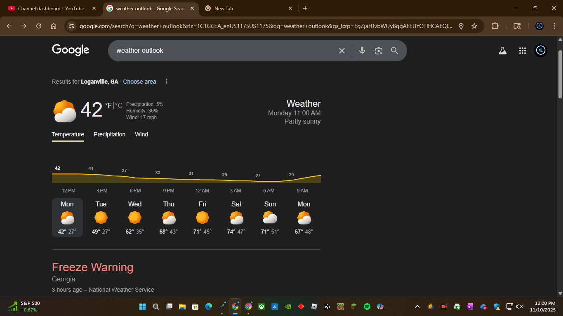This screenshot has width=563, height=316.
Task: Switch to the Wind tab
Action: tap(141, 134)
